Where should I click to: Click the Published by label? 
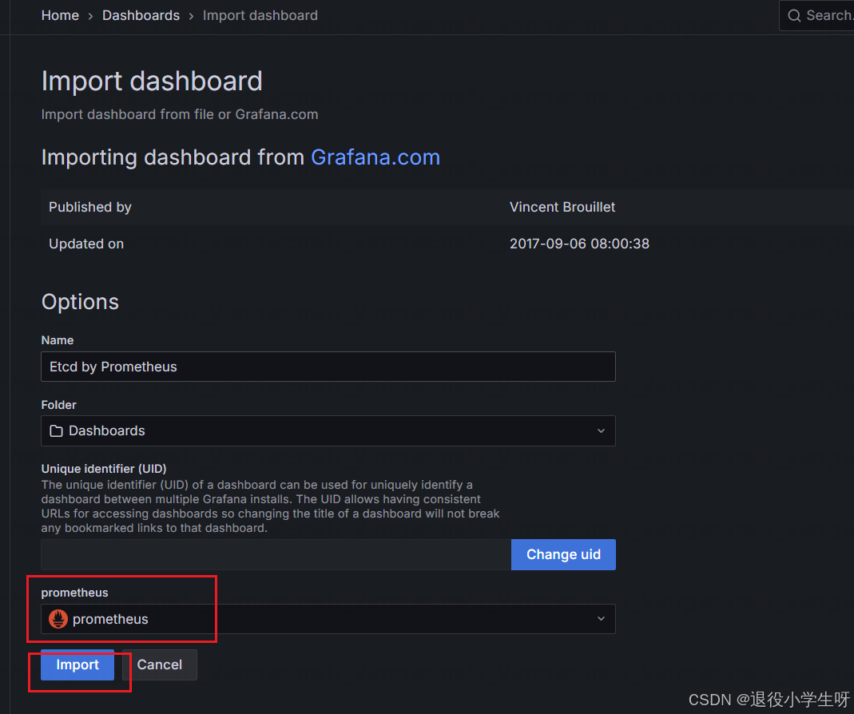[89, 207]
